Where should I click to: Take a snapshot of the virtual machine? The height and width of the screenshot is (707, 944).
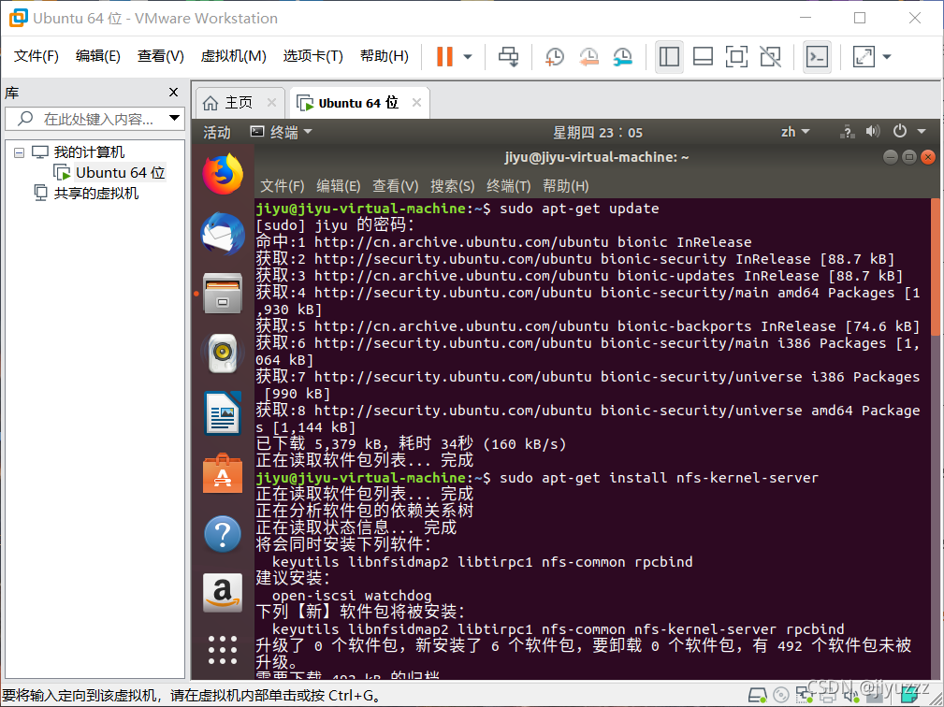coord(555,56)
